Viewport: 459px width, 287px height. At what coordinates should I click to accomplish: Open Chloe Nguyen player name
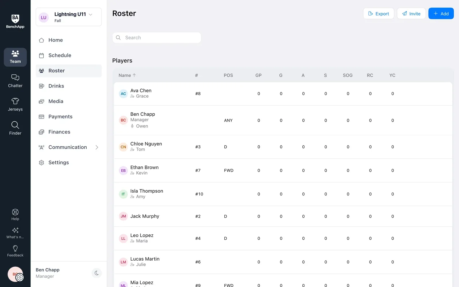[146, 144]
